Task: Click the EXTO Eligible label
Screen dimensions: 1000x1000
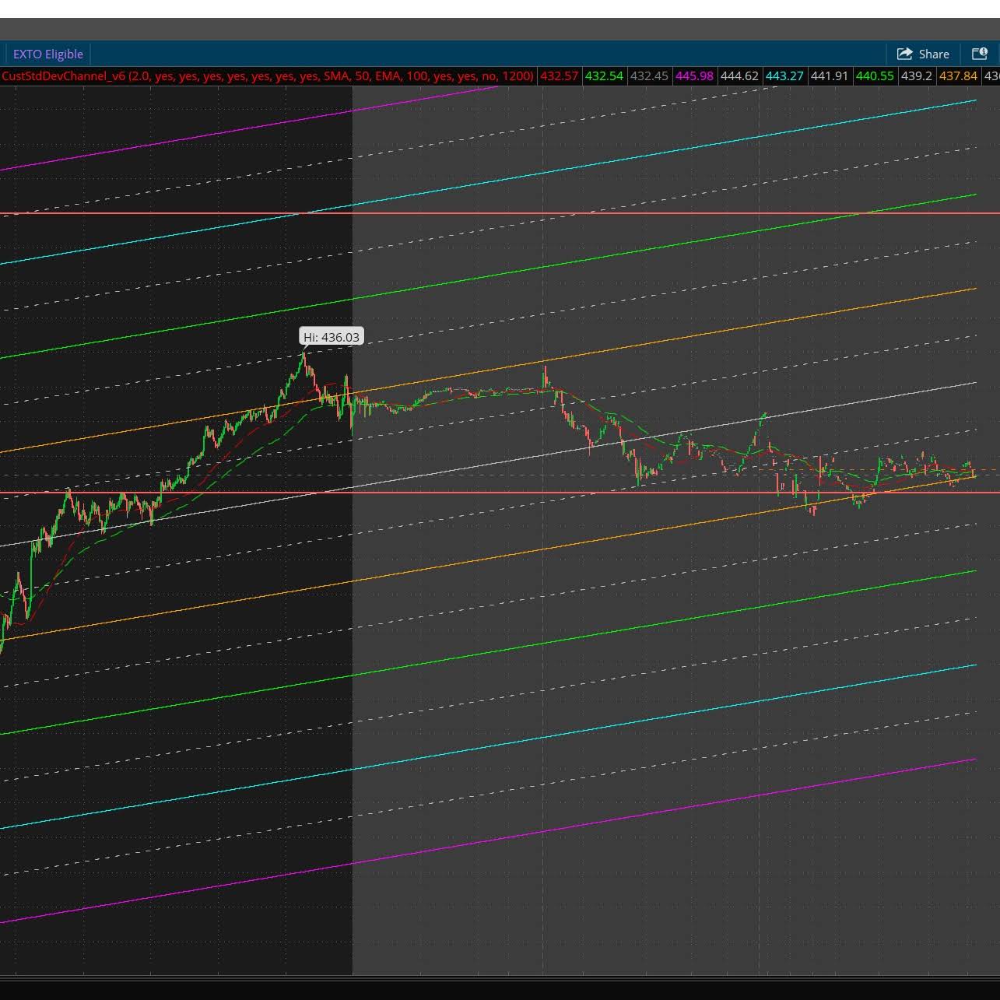Action: (48, 54)
